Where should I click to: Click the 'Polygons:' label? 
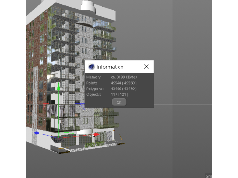click(95, 89)
